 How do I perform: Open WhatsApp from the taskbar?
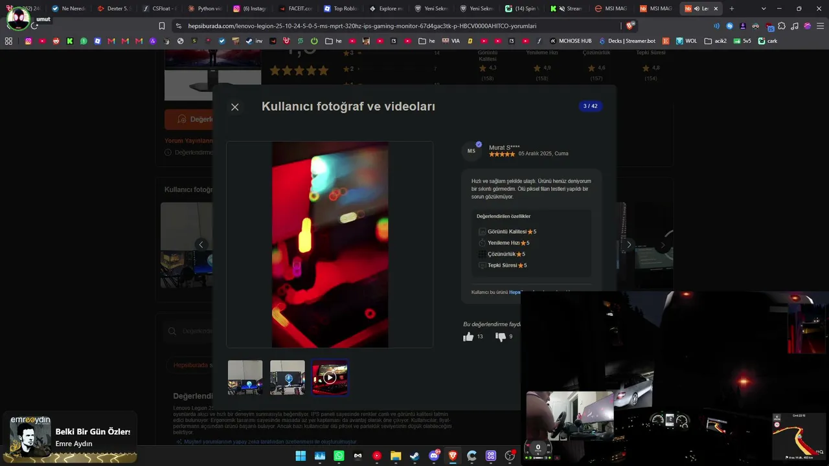tap(339, 456)
